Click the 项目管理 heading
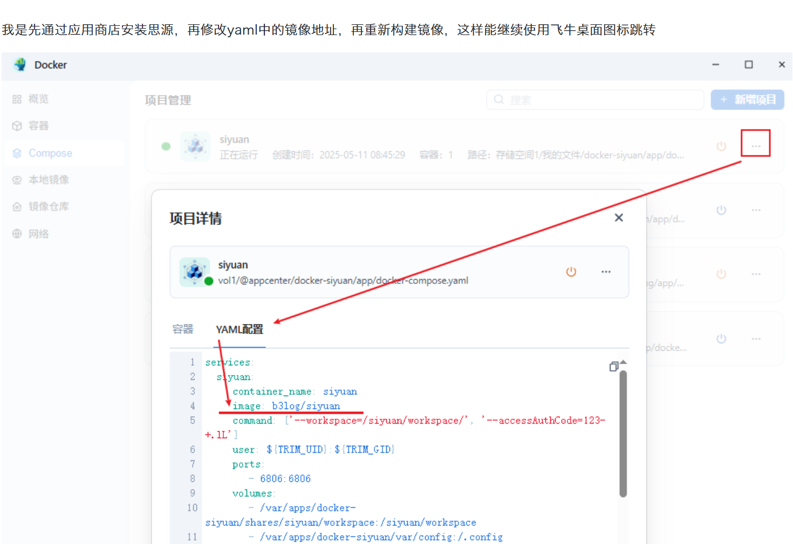 pyautogui.click(x=168, y=100)
